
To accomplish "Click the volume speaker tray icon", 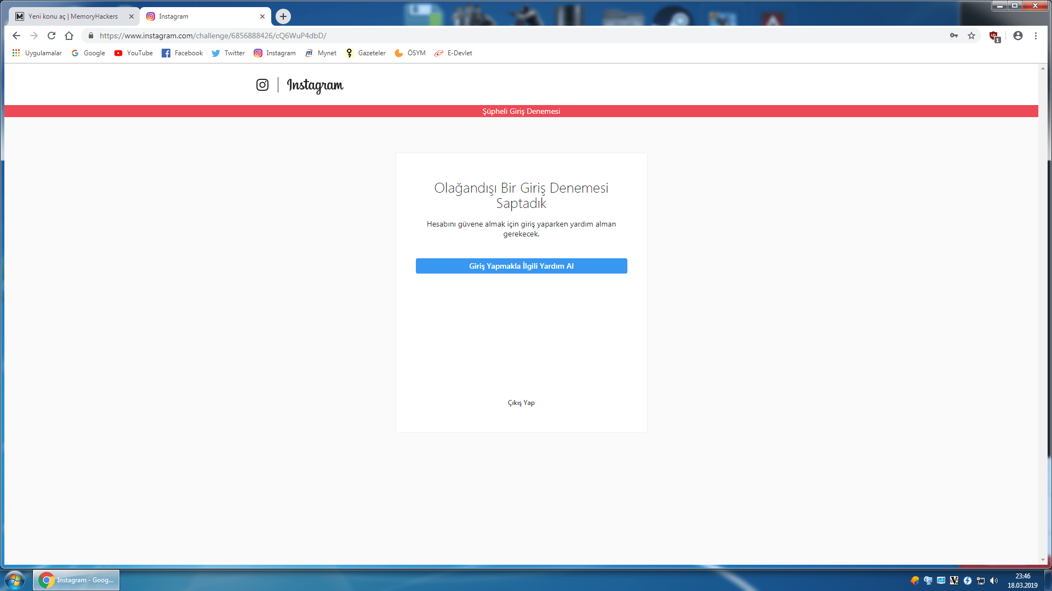I will coord(994,581).
